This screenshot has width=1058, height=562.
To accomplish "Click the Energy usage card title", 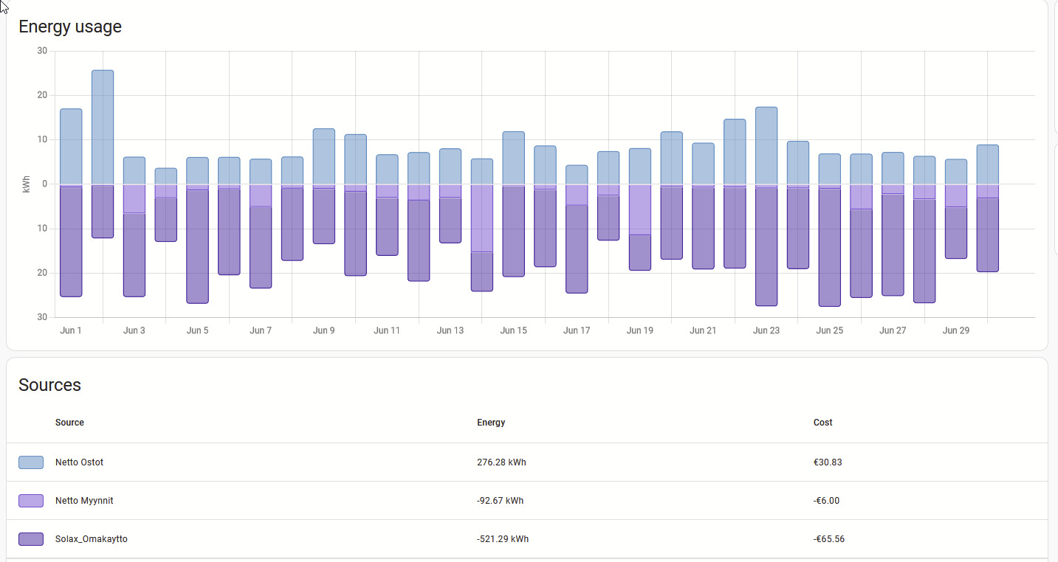I will tap(70, 27).
